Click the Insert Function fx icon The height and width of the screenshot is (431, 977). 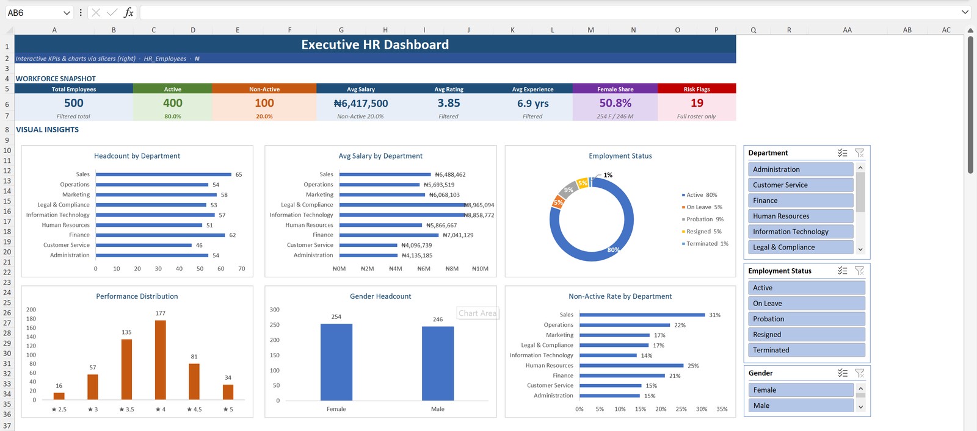tap(128, 12)
